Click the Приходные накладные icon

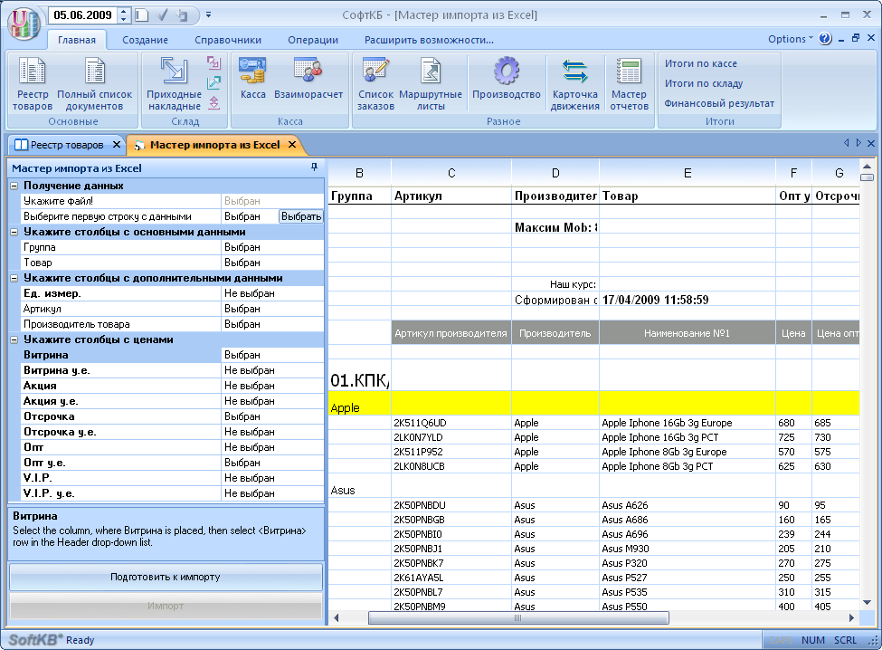pyautogui.click(x=174, y=83)
